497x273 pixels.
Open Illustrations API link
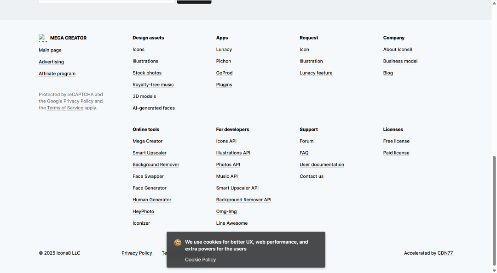pyautogui.click(x=233, y=153)
